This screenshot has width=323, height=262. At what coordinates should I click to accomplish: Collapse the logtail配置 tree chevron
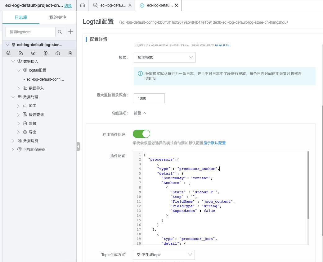[19, 70]
